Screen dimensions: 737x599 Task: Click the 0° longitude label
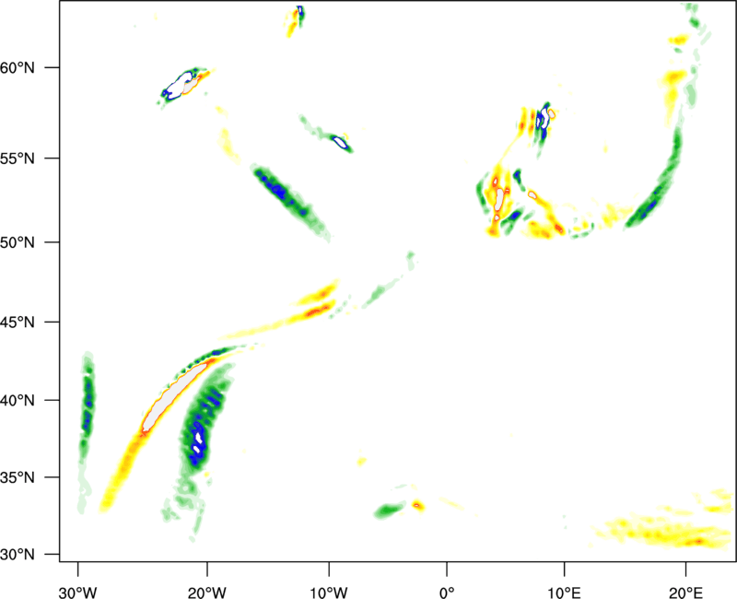tap(447, 592)
